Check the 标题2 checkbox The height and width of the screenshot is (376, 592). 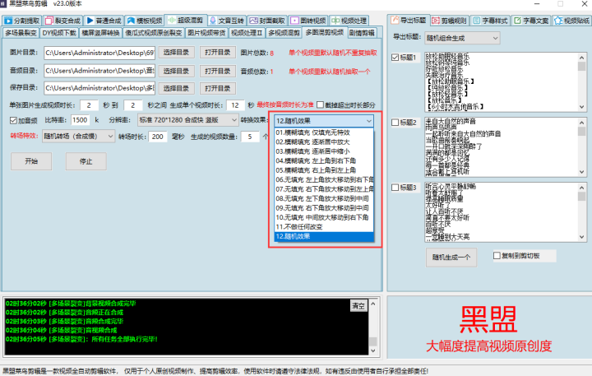point(395,123)
